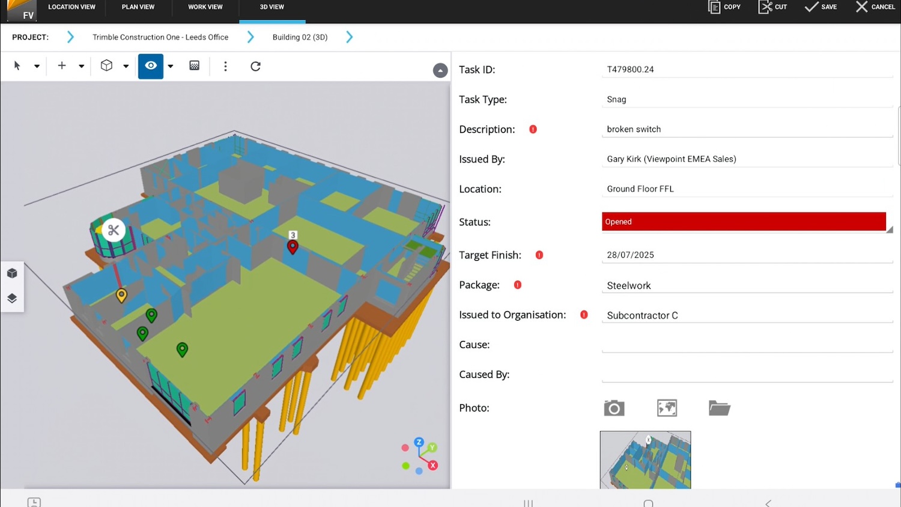Image resolution: width=901 pixels, height=507 pixels.
Task: Open the three-dot overflow menu
Action: 225,66
